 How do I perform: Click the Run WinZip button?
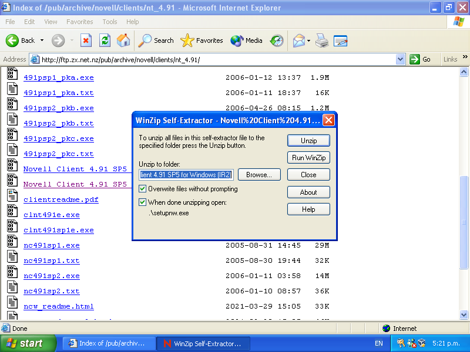coord(309,158)
